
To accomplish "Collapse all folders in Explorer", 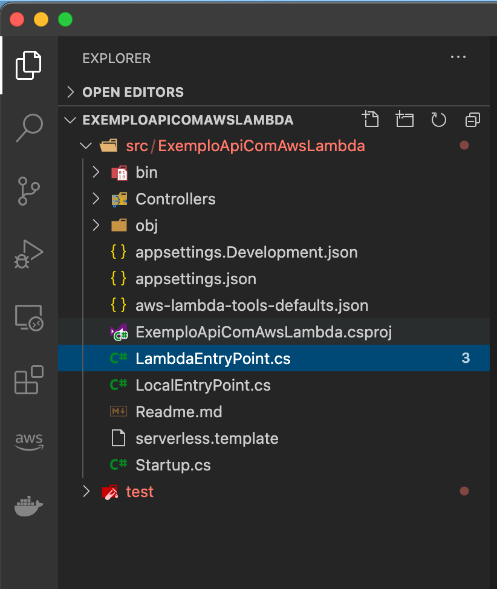I will 472,119.
